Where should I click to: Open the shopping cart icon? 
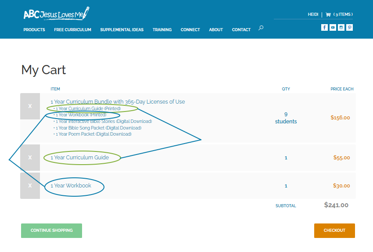pyautogui.click(x=328, y=14)
